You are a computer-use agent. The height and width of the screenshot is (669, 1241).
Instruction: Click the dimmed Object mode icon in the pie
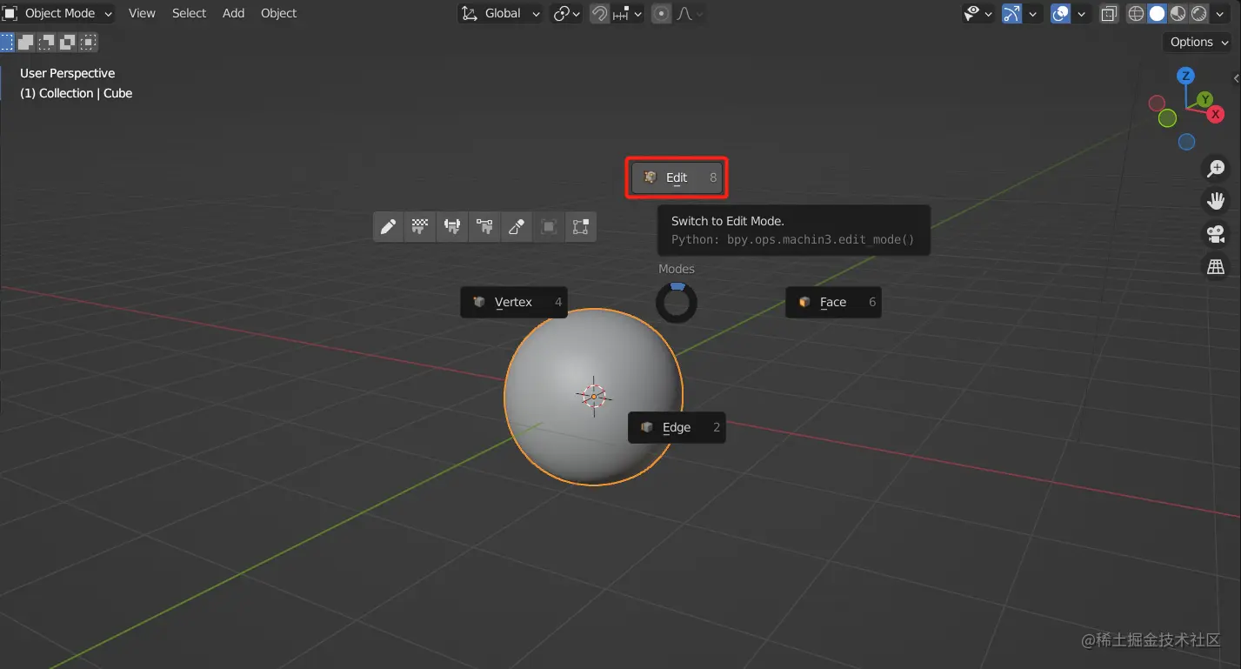(549, 227)
